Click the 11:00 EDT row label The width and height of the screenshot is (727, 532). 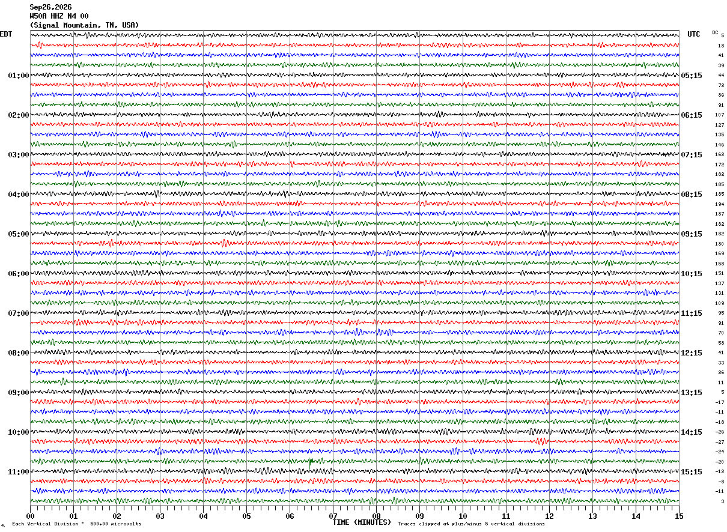(x=18, y=472)
